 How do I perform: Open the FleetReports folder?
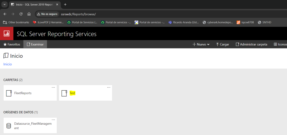click(30, 93)
